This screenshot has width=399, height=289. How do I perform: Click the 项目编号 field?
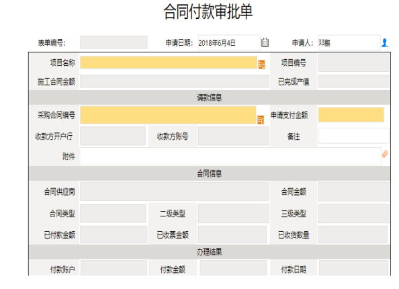(x=353, y=63)
